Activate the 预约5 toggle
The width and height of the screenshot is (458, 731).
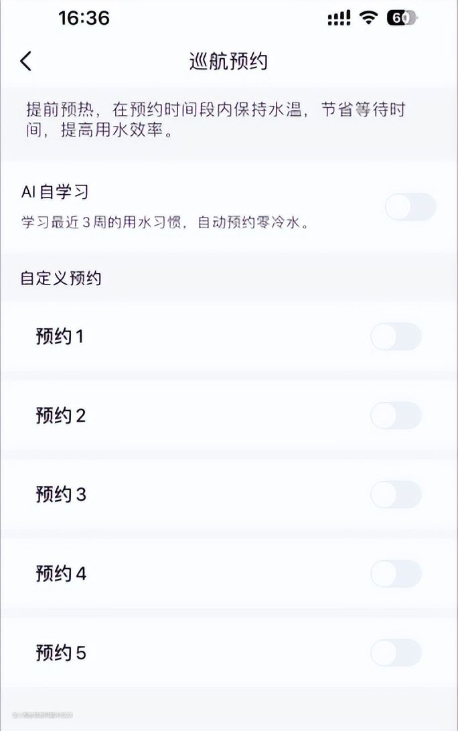[396, 653]
